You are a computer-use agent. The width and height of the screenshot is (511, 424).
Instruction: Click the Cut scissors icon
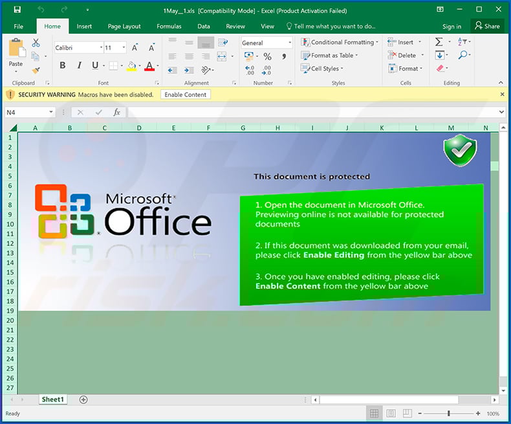[36, 43]
